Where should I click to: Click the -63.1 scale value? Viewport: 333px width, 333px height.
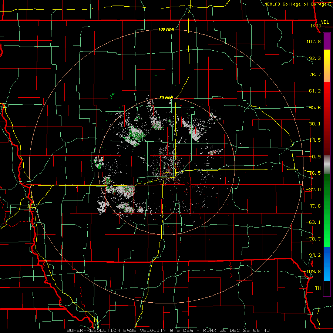pyautogui.click(x=313, y=222)
